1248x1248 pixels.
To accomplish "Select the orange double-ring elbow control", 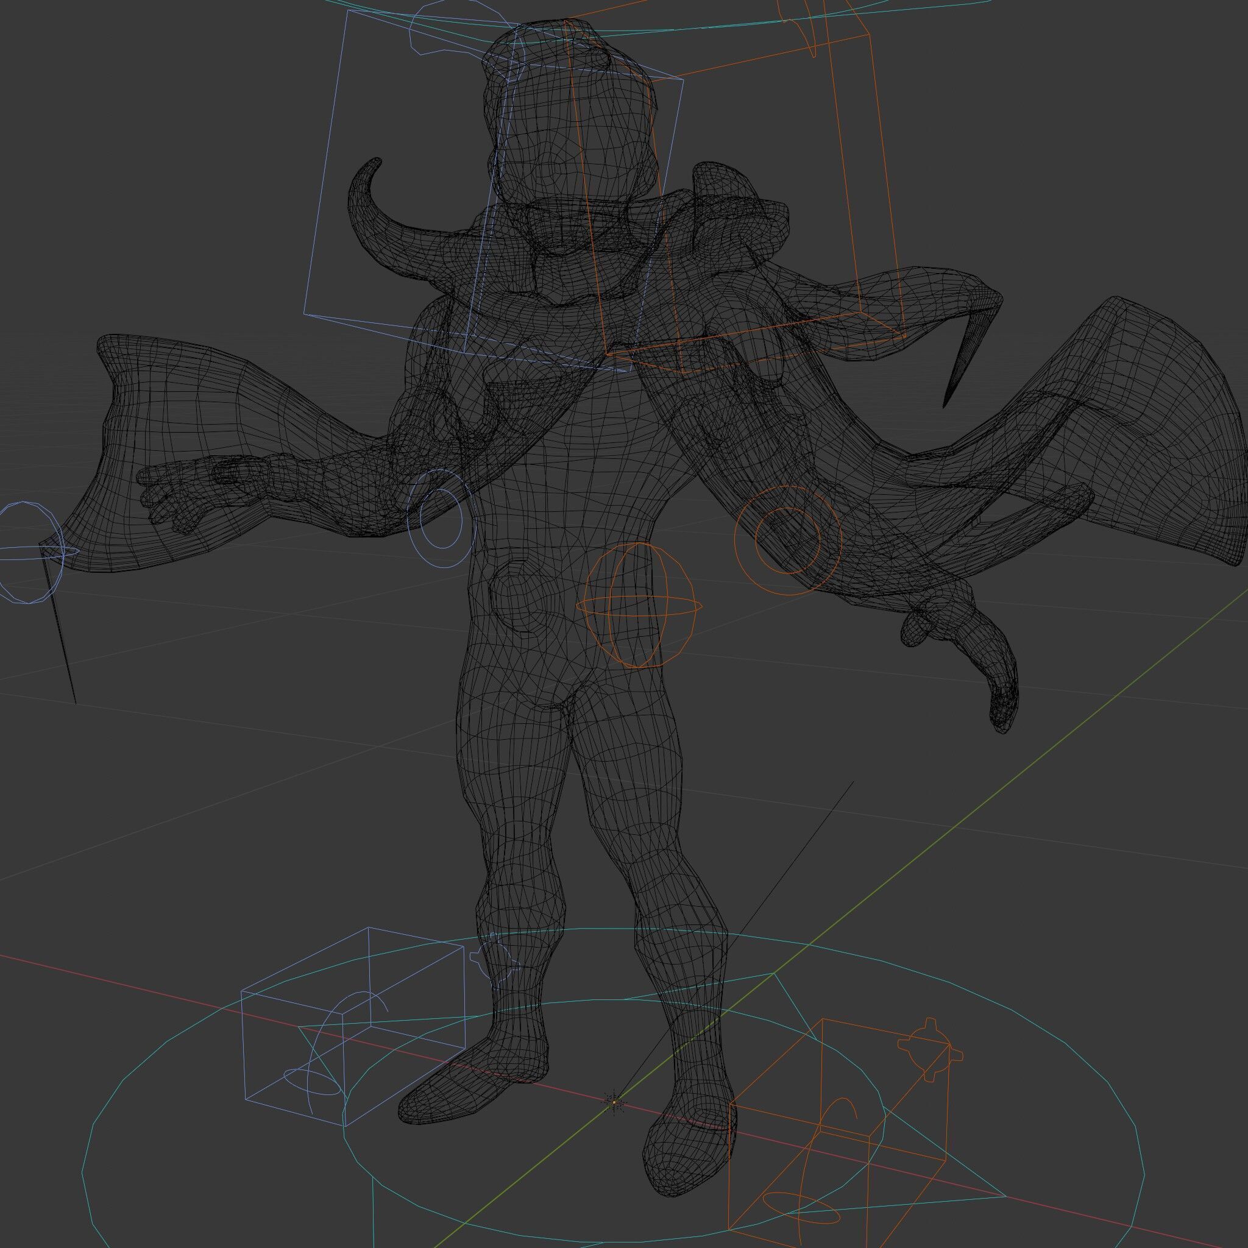I will (788, 541).
